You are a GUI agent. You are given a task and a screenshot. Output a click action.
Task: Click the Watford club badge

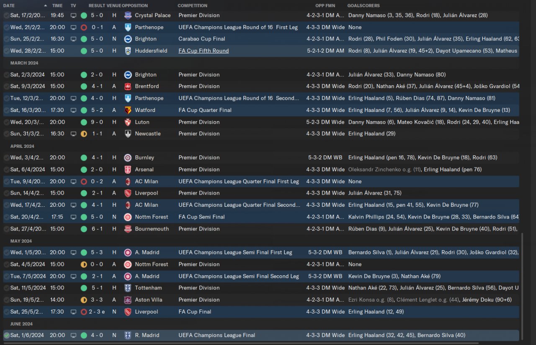[x=128, y=110]
